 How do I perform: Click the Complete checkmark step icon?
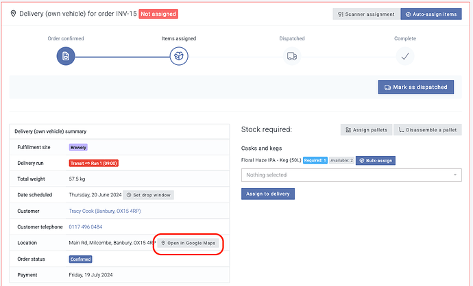(405, 56)
